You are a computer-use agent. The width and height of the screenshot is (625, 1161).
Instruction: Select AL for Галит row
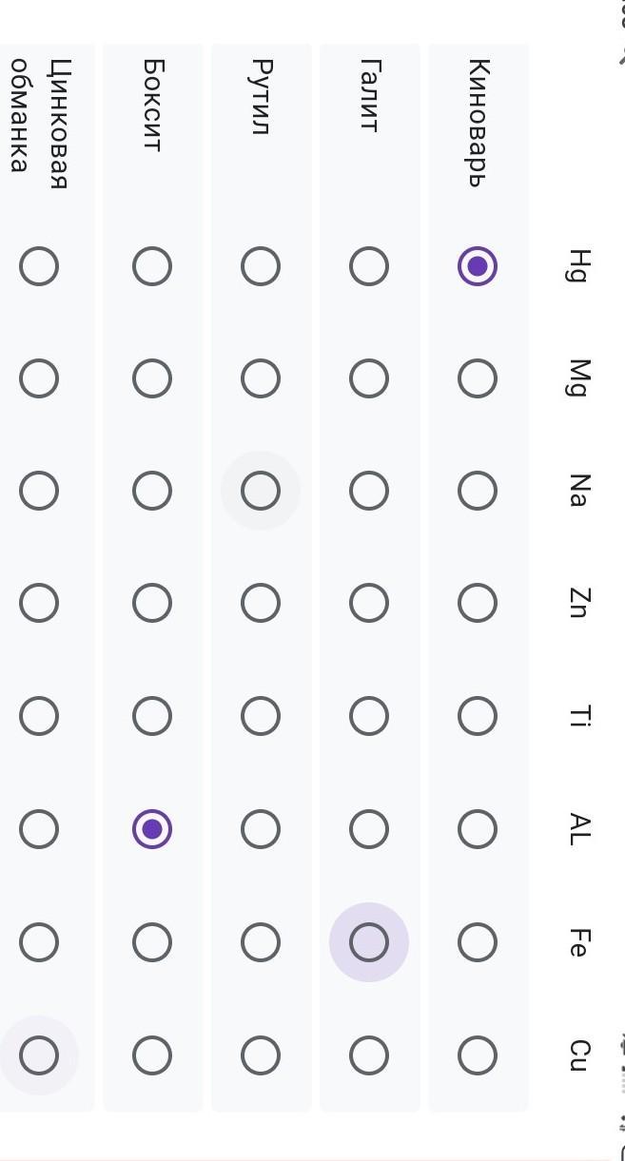[368, 829]
